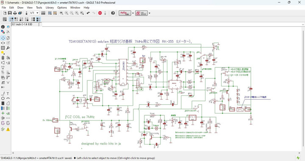Open the View menu
The image size is (305, 161).
[30, 8]
